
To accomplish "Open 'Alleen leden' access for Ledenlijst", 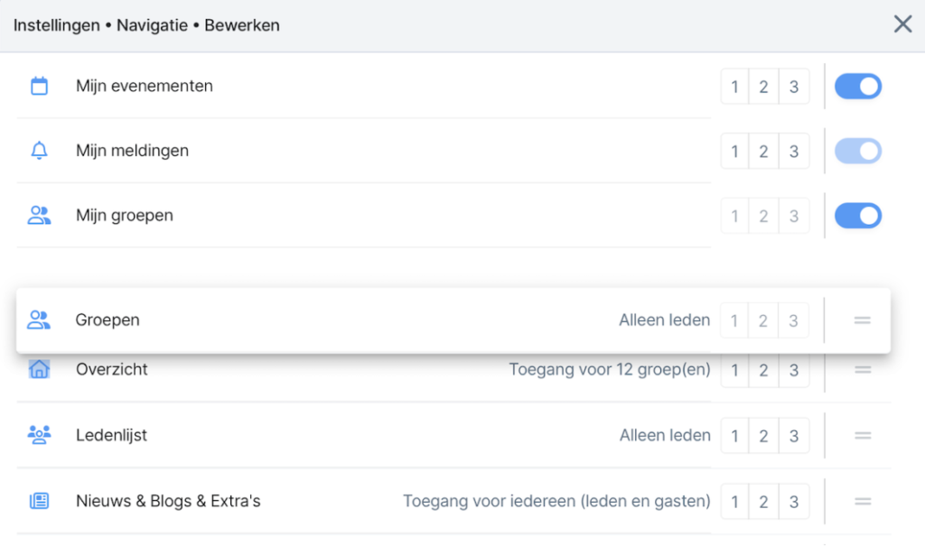I will pyautogui.click(x=665, y=436).
